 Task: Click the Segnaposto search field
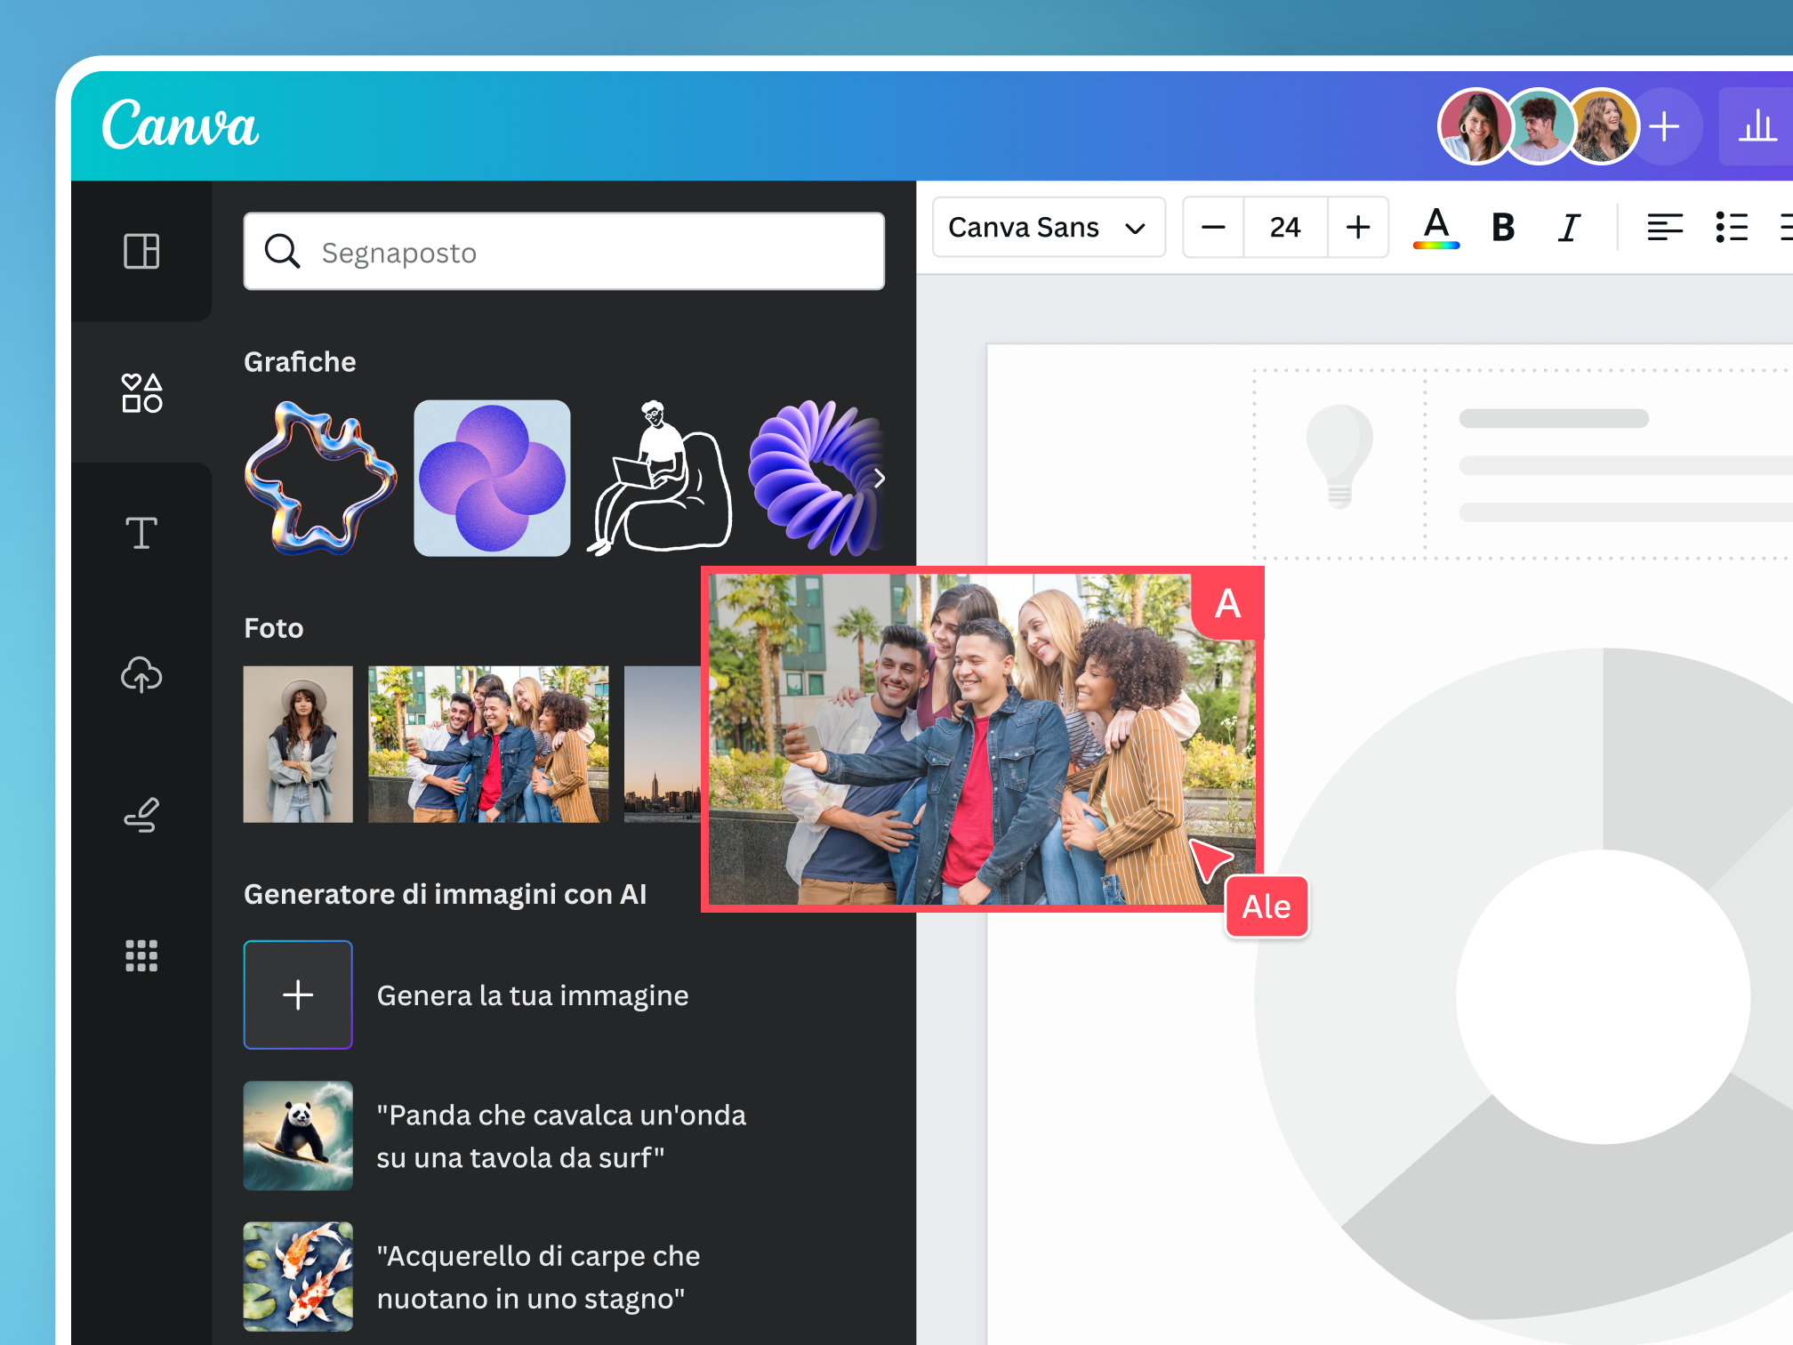coord(563,252)
